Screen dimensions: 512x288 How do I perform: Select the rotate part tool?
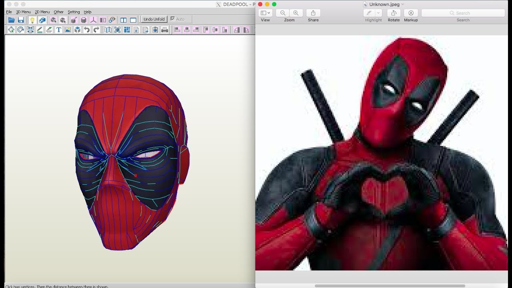pyautogui.click(x=11, y=30)
